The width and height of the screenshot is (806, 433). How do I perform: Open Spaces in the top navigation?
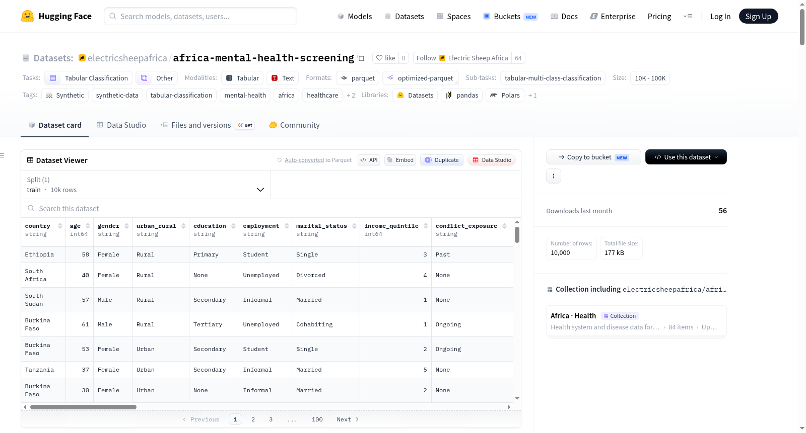tap(454, 16)
